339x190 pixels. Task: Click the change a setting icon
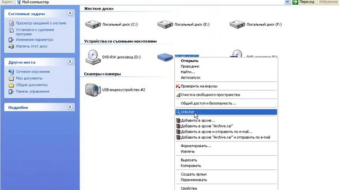pos(11,40)
